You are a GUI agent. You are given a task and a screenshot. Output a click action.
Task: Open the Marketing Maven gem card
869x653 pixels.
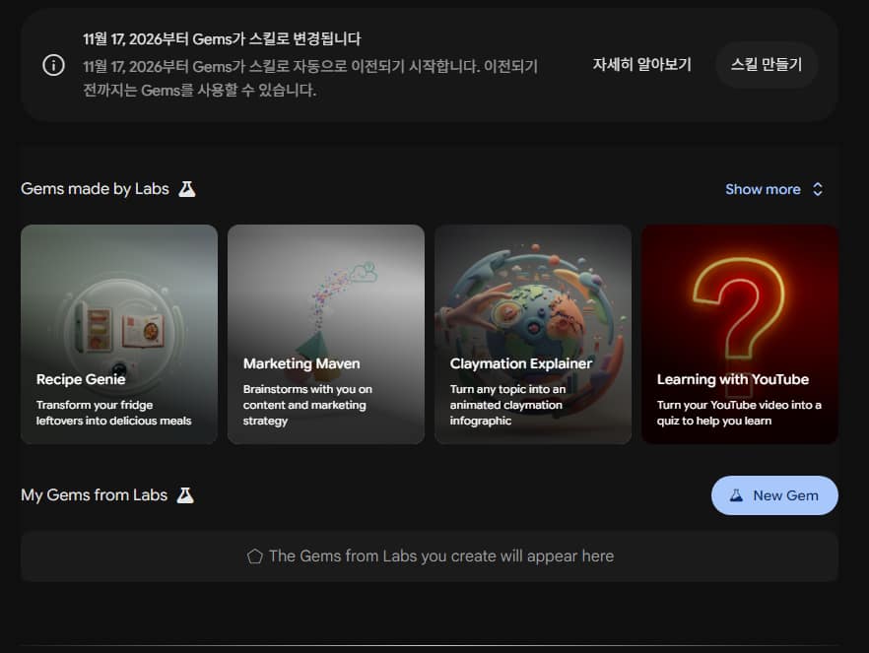(326, 334)
